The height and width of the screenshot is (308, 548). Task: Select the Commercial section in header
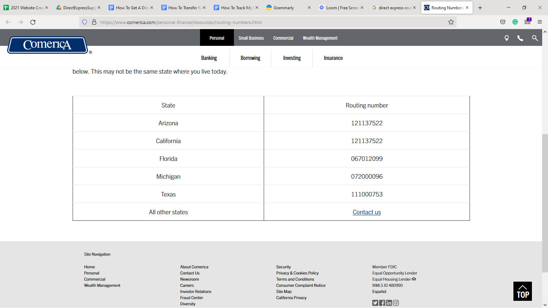(283, 38)
